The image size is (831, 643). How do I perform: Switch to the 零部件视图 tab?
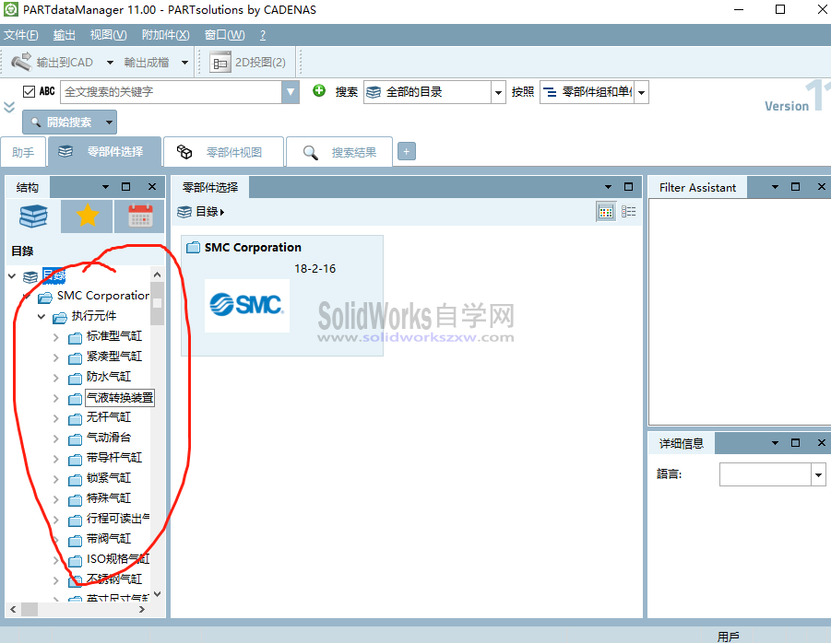pyautogui.click(x=224, y=151)
